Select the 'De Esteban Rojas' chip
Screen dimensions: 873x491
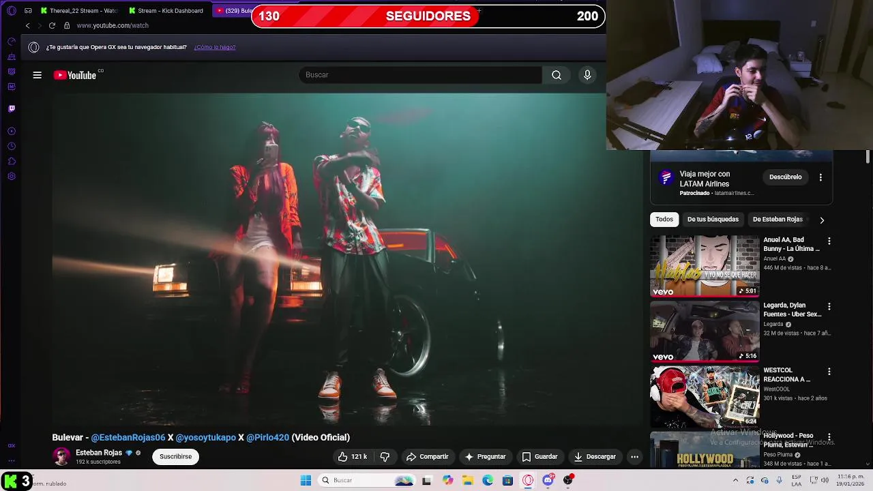[778, 220]
